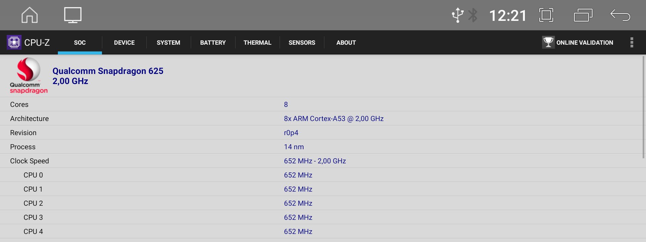
Task: Click the 2,00 GHz heading text
Action: (x=70, y=81)
